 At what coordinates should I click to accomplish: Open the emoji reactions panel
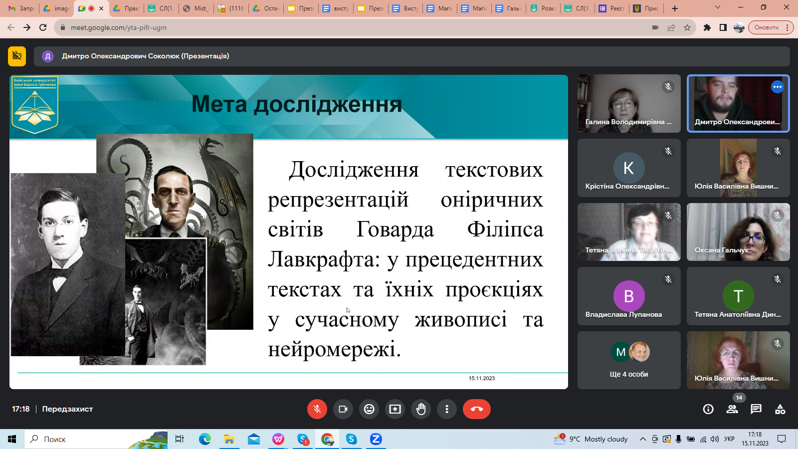point(369,409)
